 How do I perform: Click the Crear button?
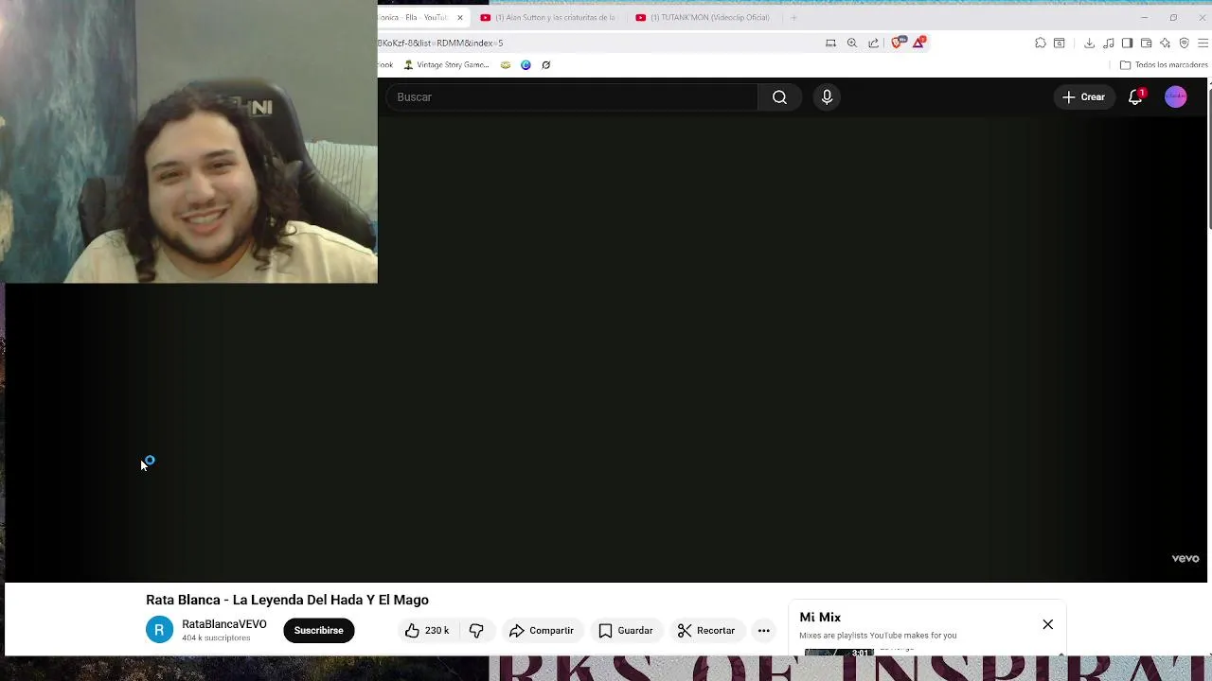coord(1083,96)
